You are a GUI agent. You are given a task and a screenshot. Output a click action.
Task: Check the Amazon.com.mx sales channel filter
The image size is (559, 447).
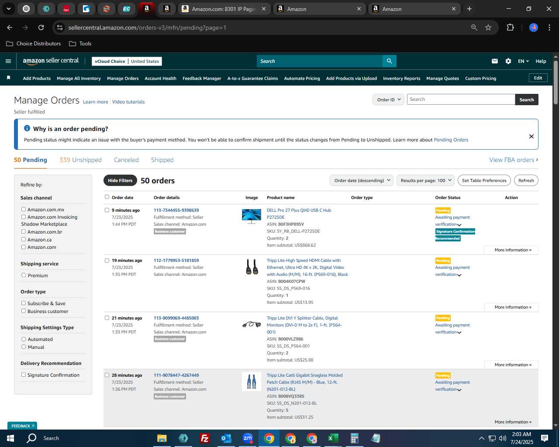[24, 210]
